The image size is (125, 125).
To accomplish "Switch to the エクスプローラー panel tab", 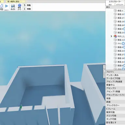I will coord(115,2).
